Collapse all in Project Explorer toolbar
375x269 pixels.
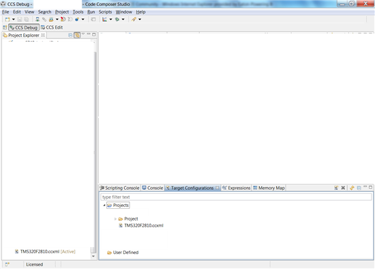(x=70, y=36)
